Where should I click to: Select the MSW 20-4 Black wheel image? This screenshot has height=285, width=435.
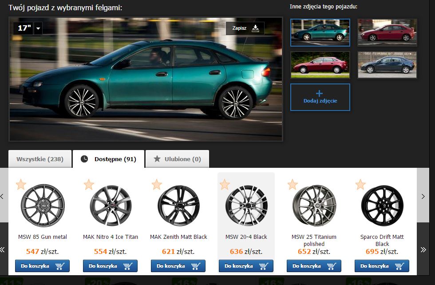click(x=246, y=206)
